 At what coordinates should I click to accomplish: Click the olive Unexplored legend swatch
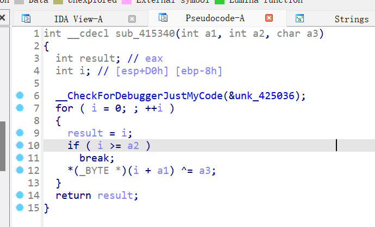(58, 2)
